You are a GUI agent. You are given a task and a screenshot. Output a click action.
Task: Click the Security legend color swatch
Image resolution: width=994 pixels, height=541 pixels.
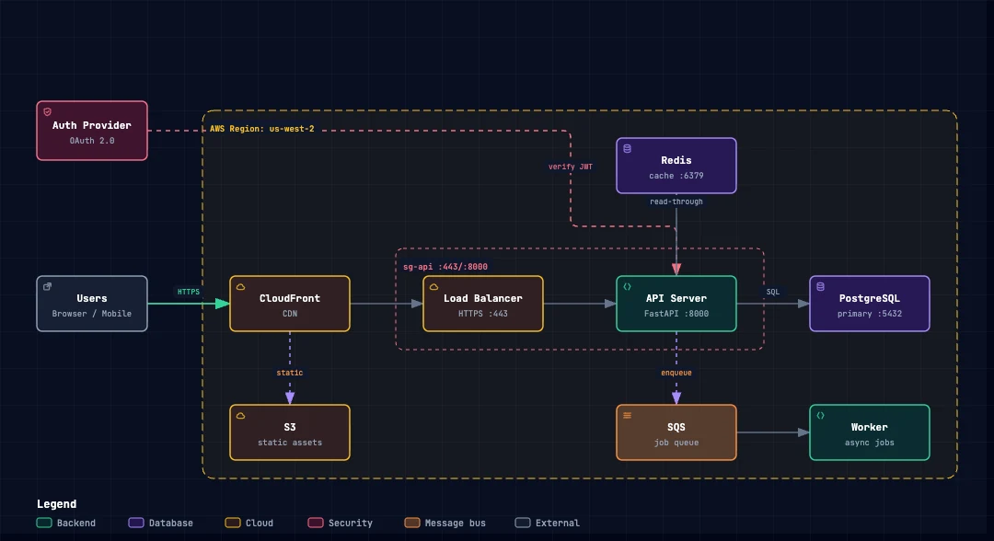click(316, 523)
